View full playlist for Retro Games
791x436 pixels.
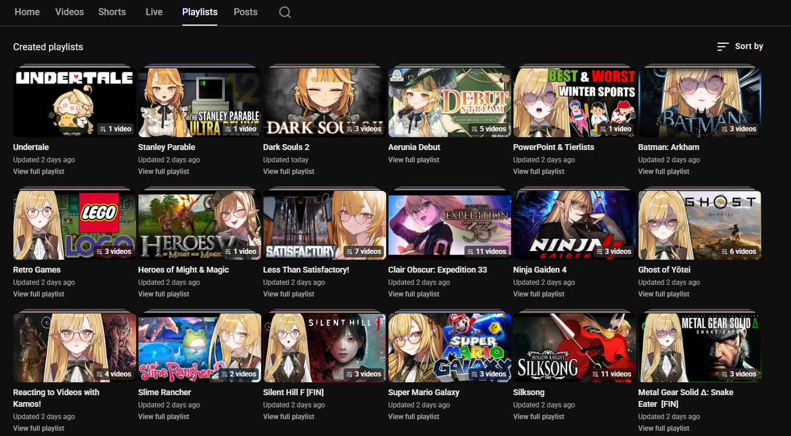pyautogui.click(x=39, y=294)
